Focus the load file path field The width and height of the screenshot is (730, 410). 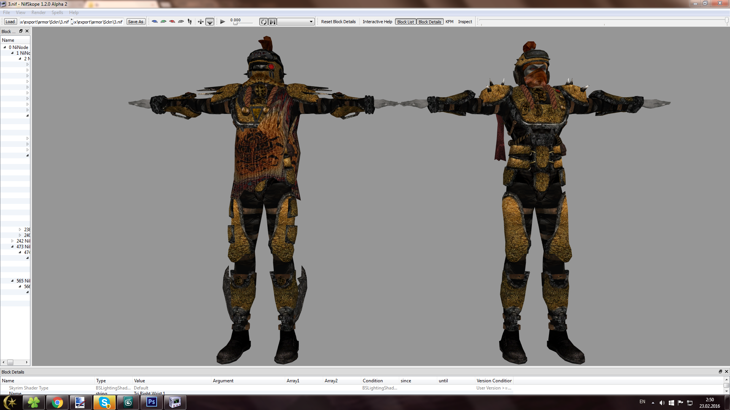(x=44, y=22)
